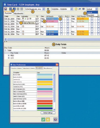Open the employee selection dropdown
The image size is (100, 128).
tap(43, 9)
